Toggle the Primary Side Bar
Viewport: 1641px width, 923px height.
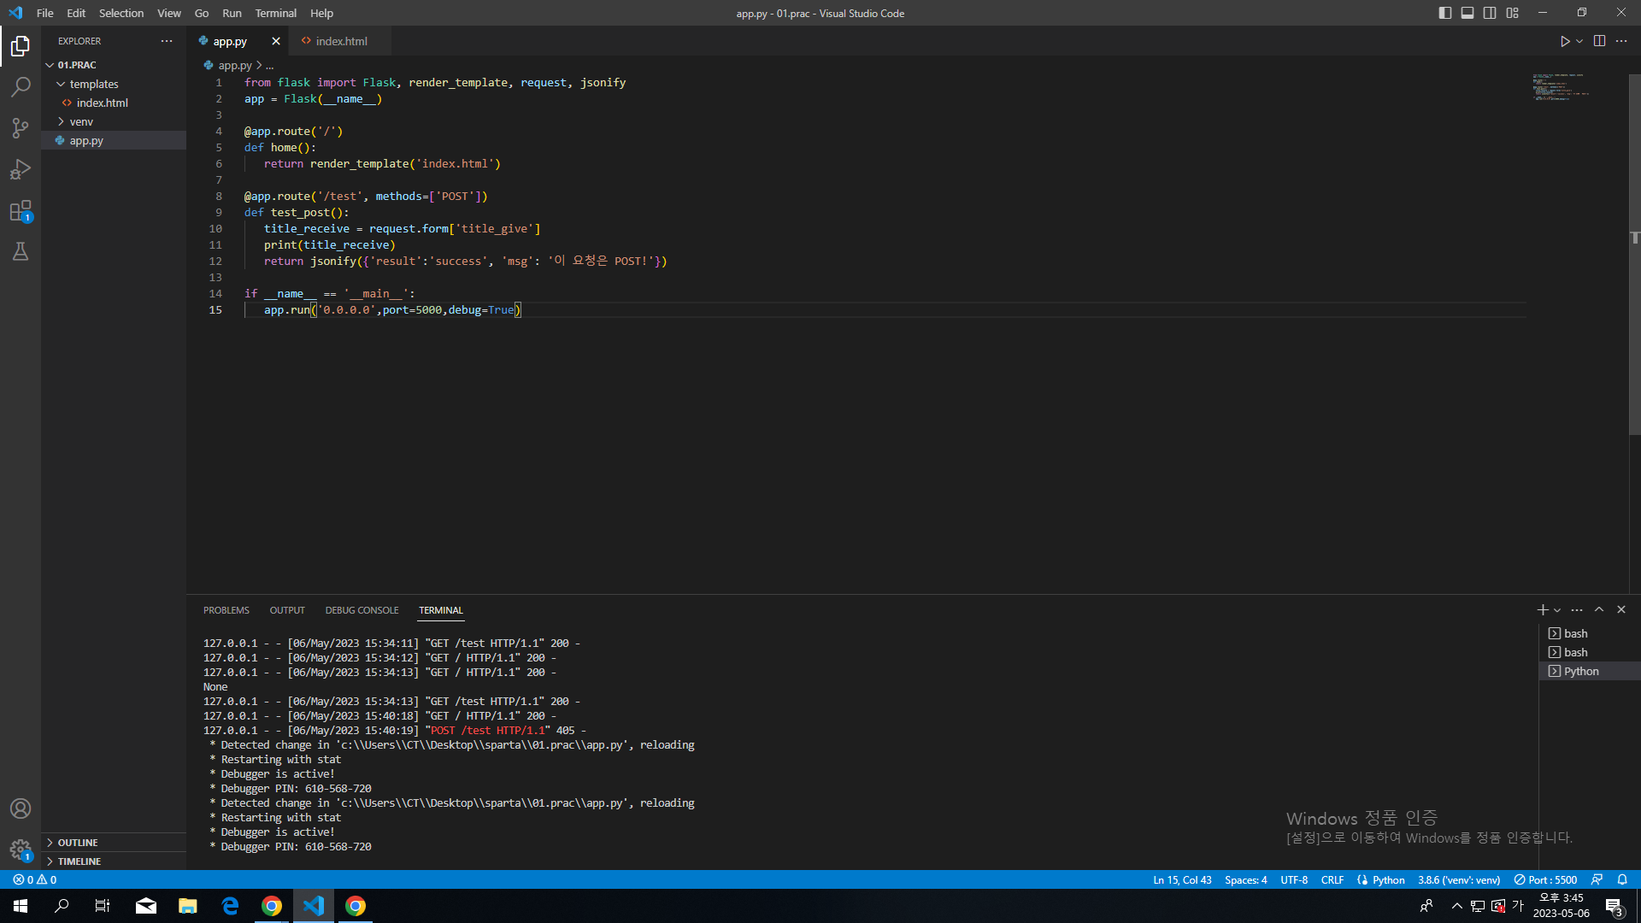[1445, 13]
